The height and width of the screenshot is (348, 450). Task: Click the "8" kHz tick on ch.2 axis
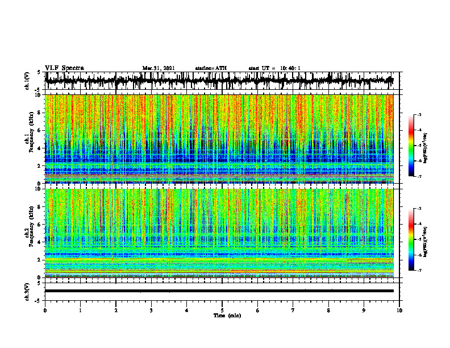pyautogui.click(x=39, y=207)
